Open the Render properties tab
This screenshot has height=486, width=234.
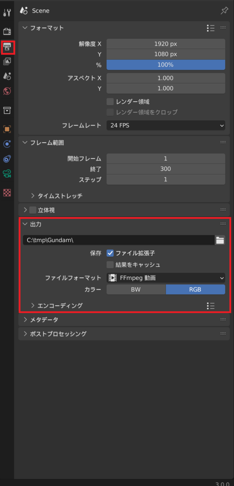7,32
